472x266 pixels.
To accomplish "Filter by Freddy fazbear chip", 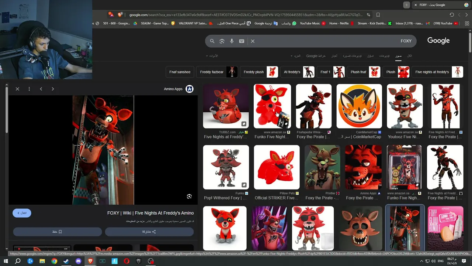I will [217, 72].
